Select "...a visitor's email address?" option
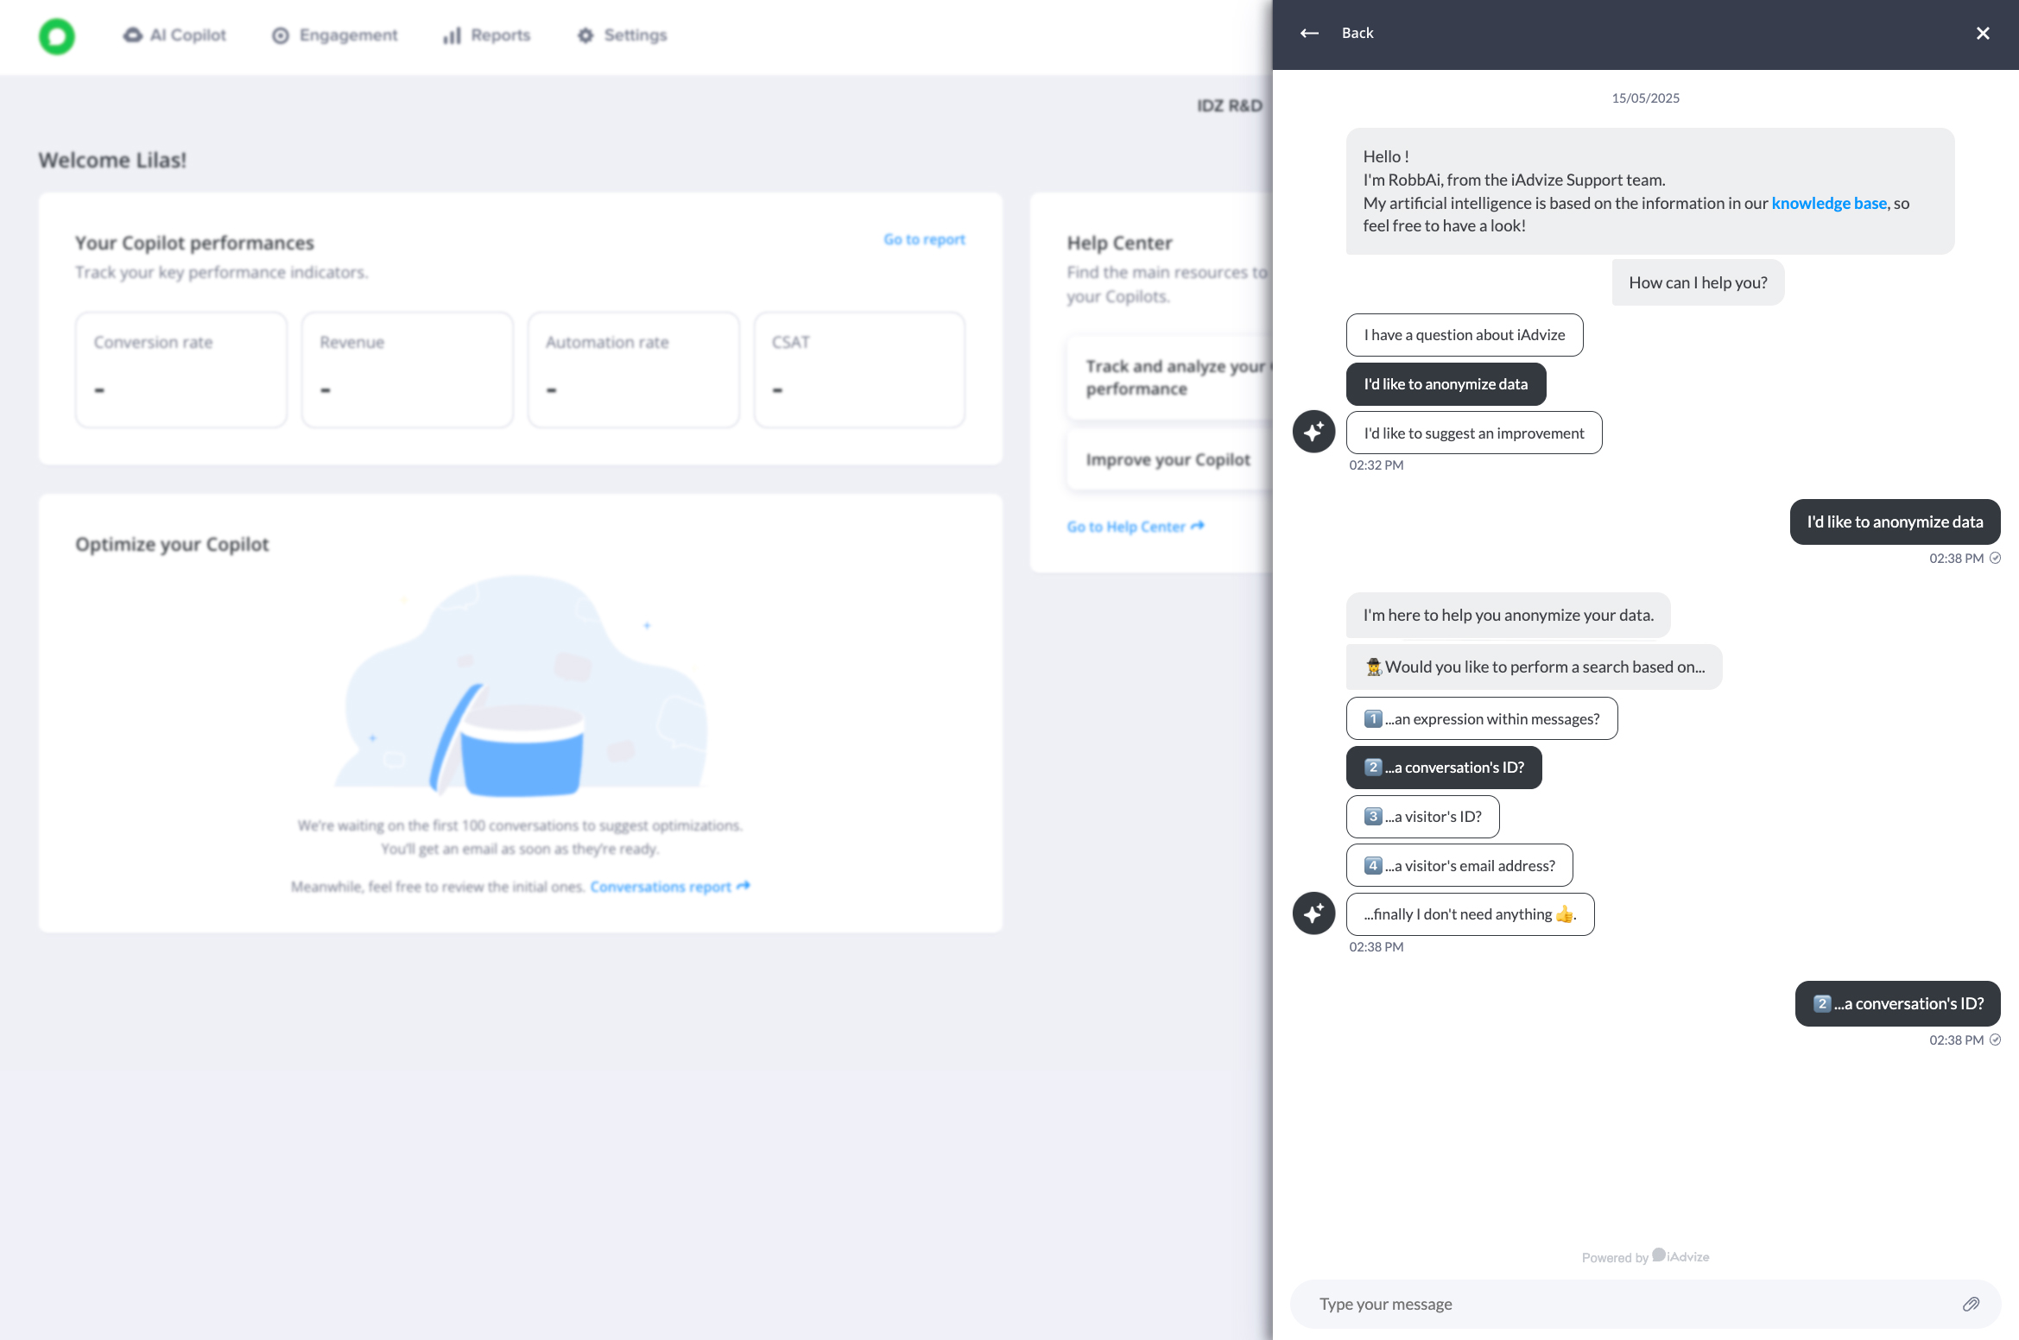The height and width of the screenshot is (1340, 2019). click(x=1459, y=865)
